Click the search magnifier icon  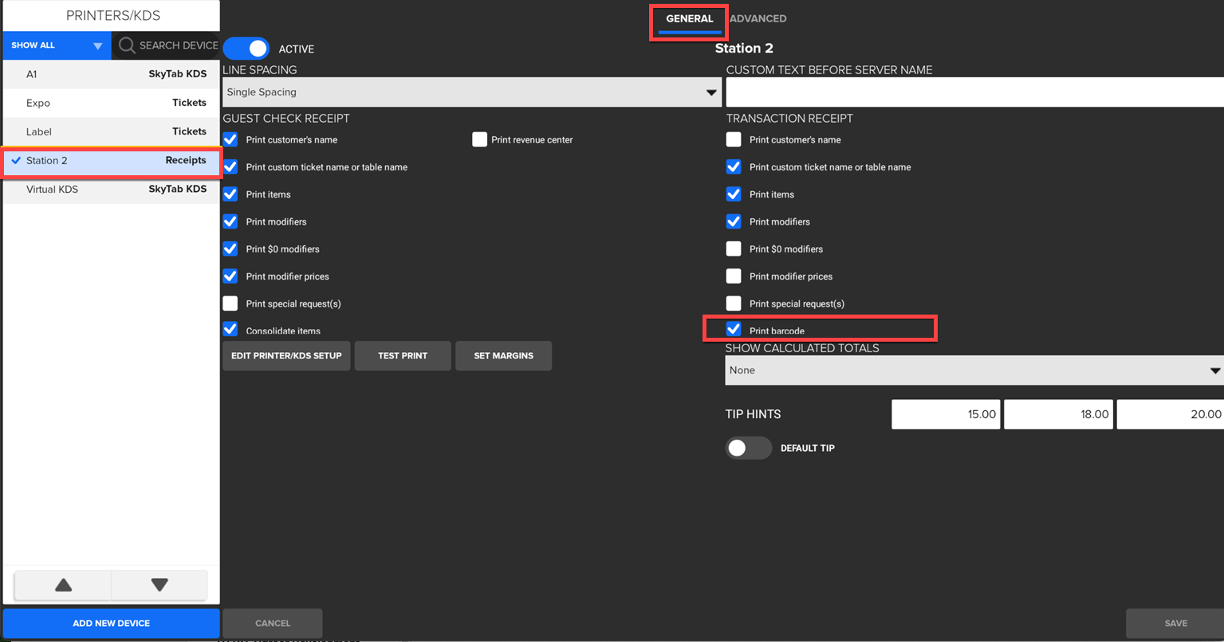click(126, 45)
